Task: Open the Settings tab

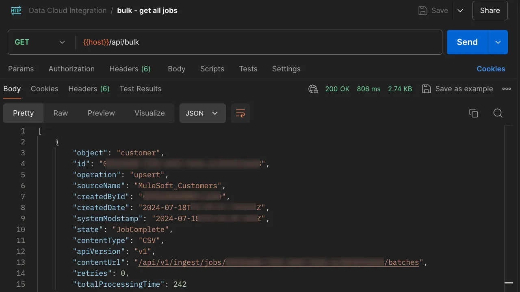Action: click(x=286, y=69)
